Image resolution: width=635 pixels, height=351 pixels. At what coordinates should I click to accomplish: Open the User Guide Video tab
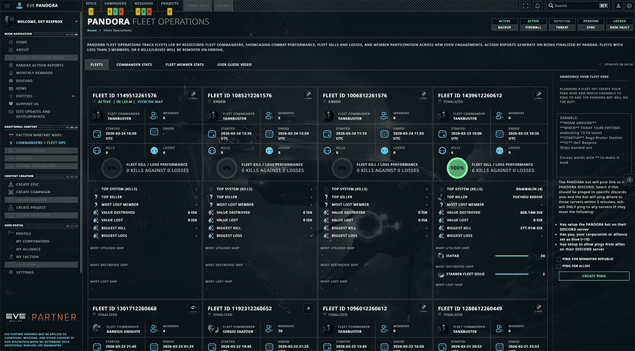pos(234,64)
